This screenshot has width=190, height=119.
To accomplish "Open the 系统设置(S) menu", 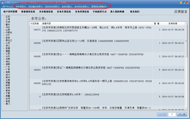I will point(67,7).
